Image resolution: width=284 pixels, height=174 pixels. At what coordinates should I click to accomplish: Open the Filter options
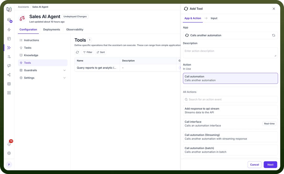pyautogui.click(x=88, y=52)
